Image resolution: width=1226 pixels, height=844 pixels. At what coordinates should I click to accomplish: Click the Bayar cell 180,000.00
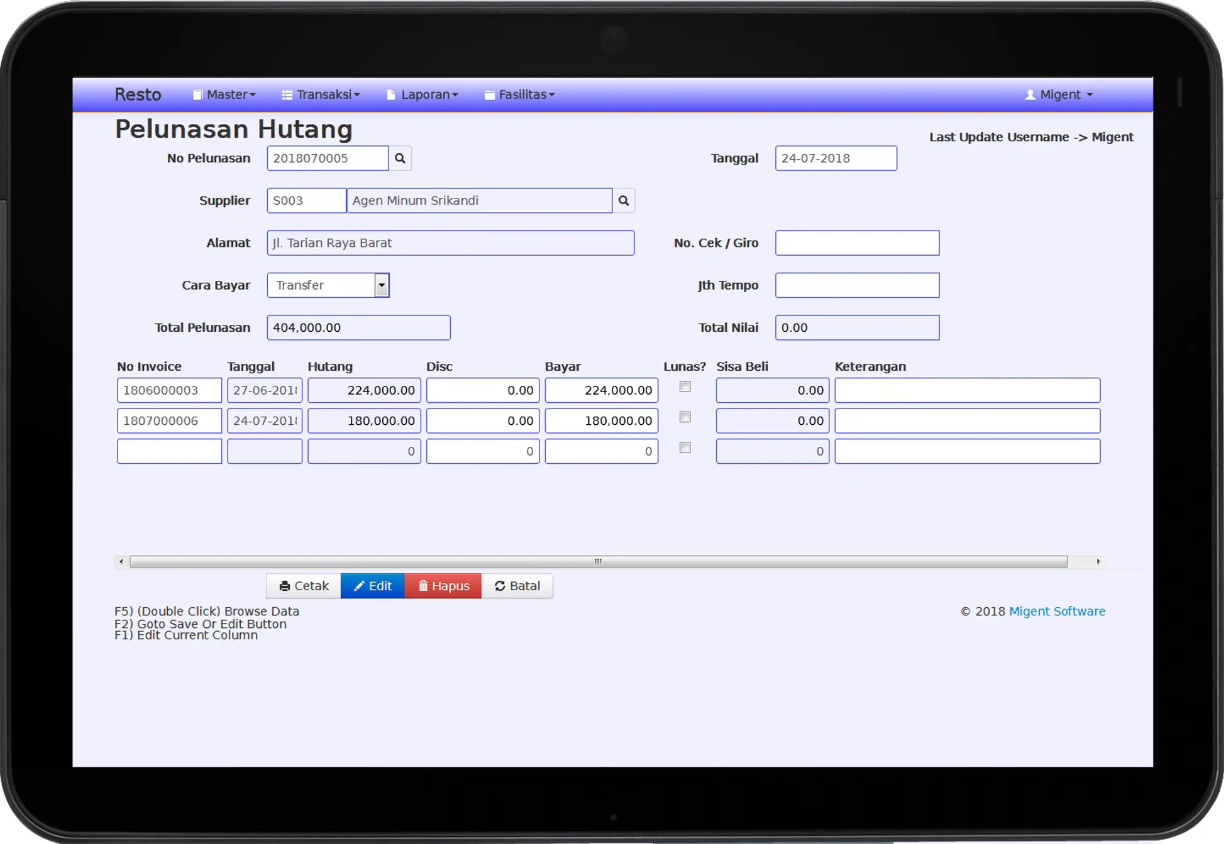pyautogui.click(x=601, y=421)
